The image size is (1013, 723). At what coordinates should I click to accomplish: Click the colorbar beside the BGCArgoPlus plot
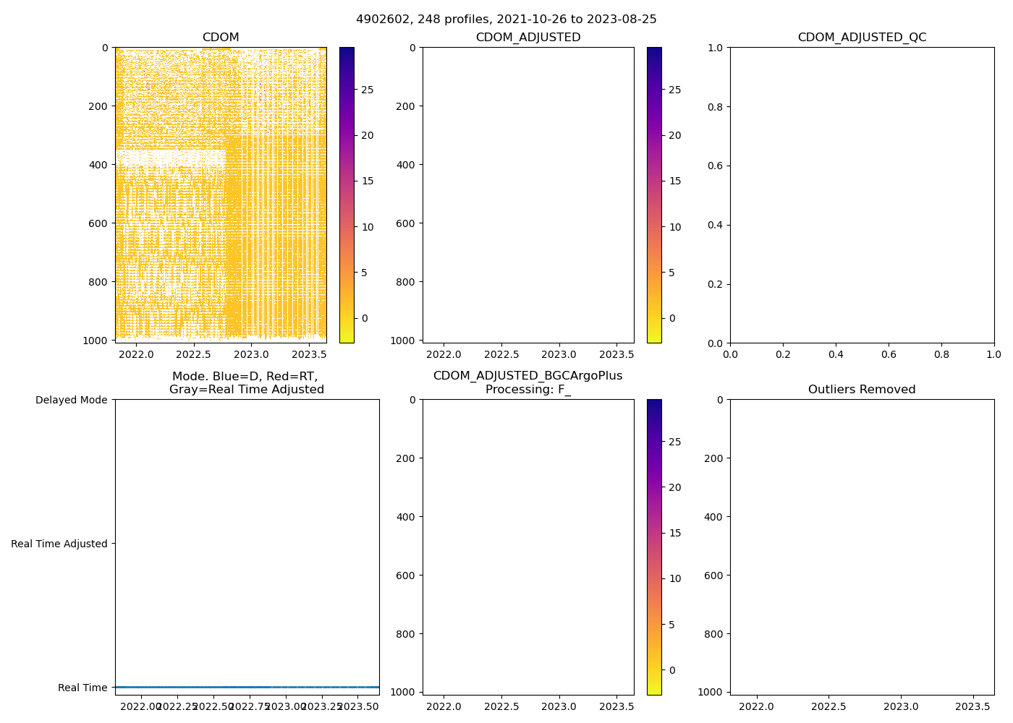(654, 547)
